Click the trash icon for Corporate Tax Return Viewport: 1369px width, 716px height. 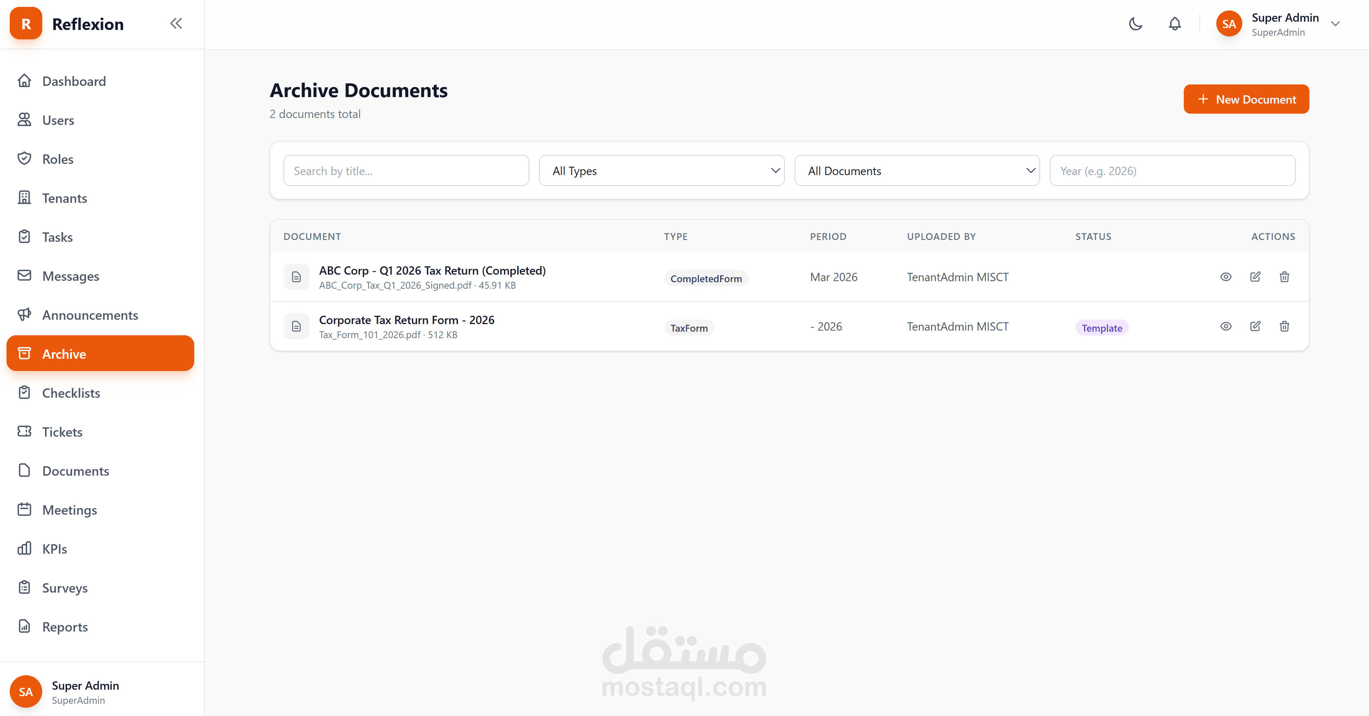click(x=1284, y=326)
